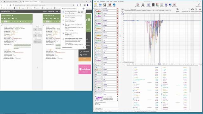Viewport: 203px width, 114px height.
Task: Open the IR windows tool in REW
Action: click(x=138, y=5)
